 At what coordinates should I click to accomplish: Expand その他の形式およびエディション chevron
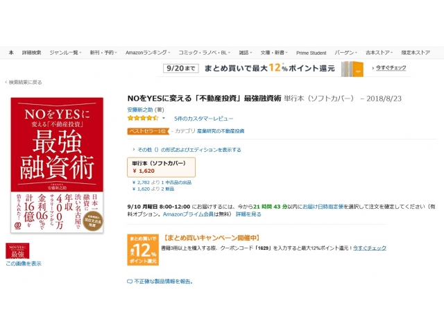[x=134, y=150]
